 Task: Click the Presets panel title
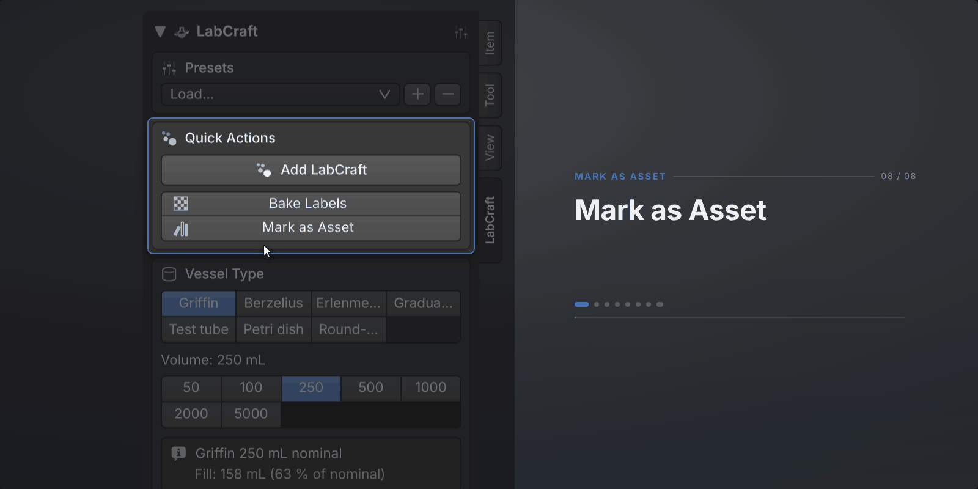pos(209,68)
